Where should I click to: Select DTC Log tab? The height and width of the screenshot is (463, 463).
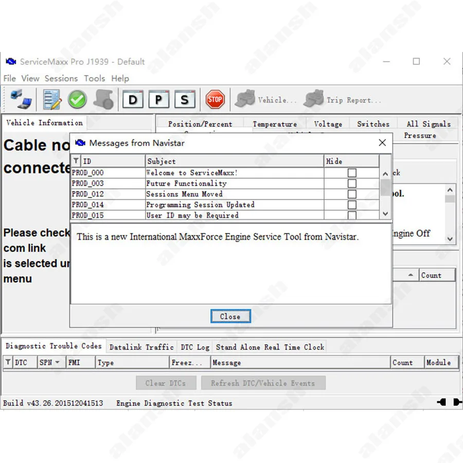195,347
